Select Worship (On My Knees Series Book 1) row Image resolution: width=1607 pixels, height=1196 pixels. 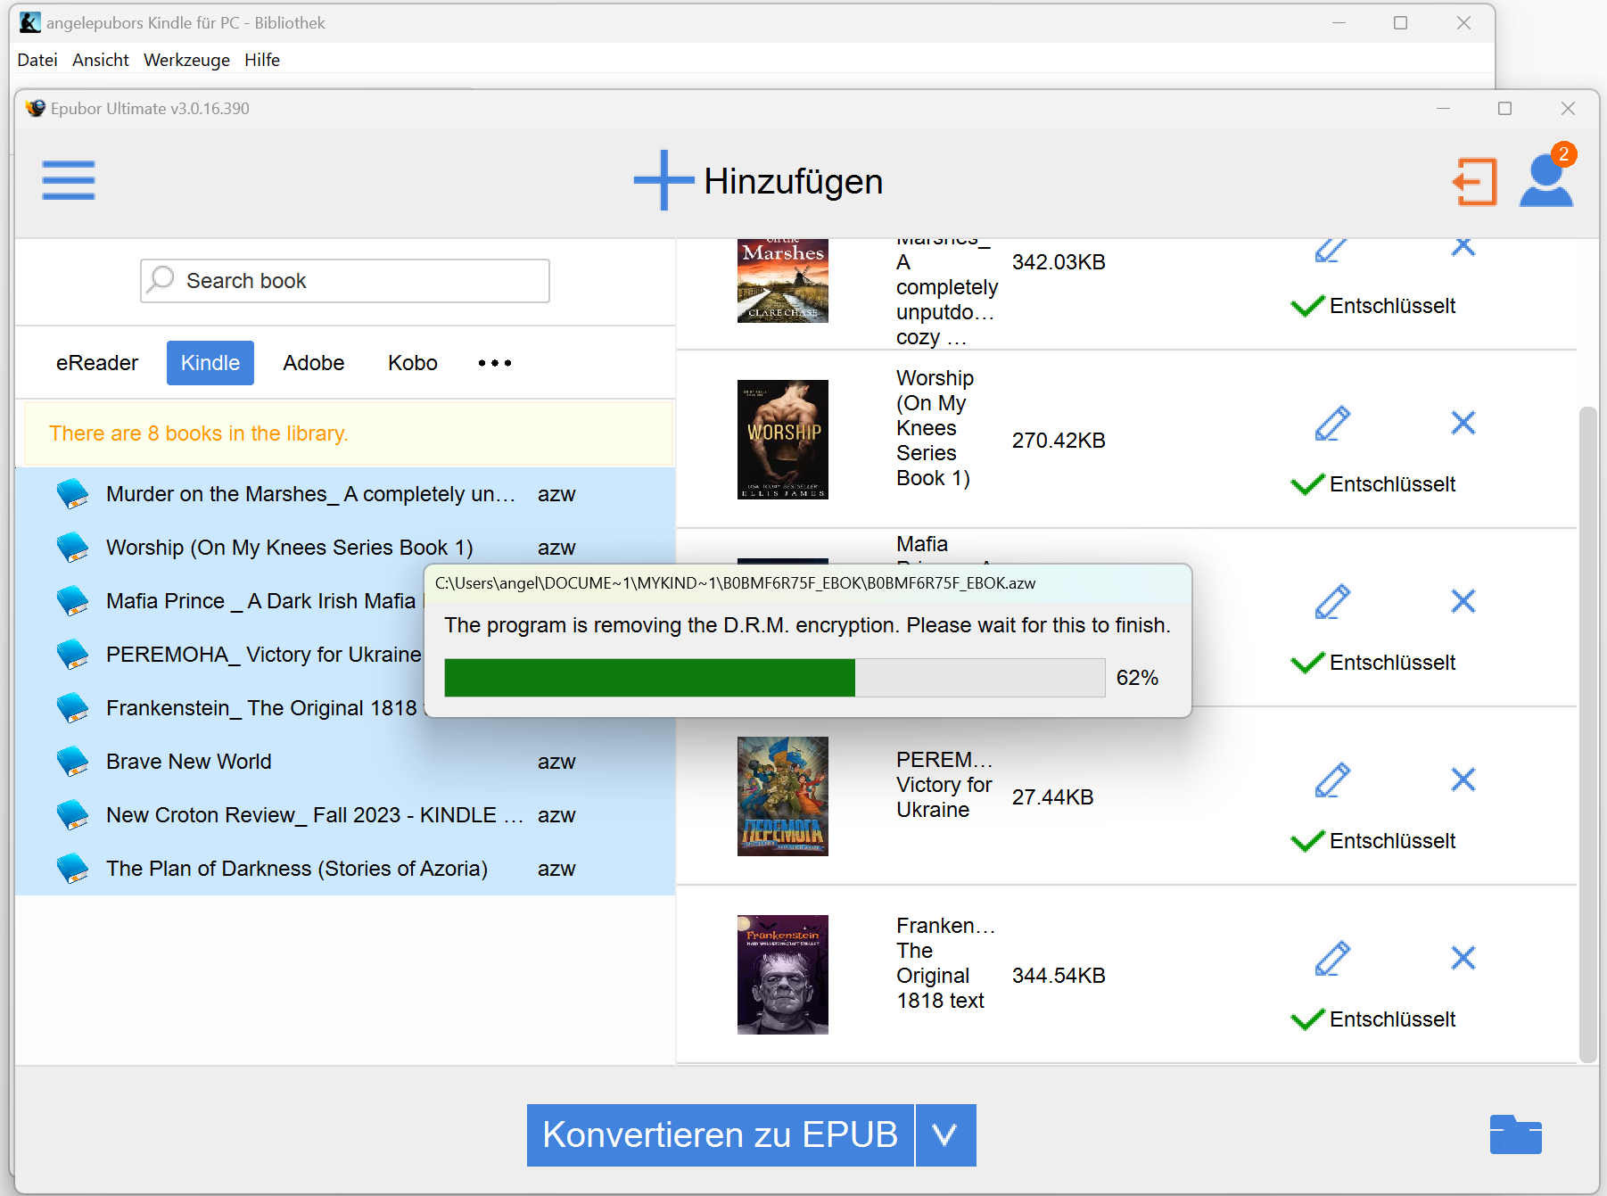pyautogui.click(x=345, y=548)
